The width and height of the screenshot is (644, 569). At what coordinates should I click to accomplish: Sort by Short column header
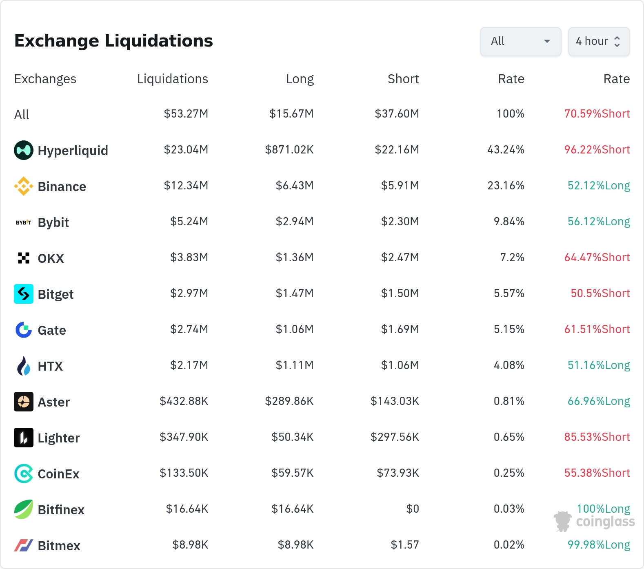pos(403,79)
